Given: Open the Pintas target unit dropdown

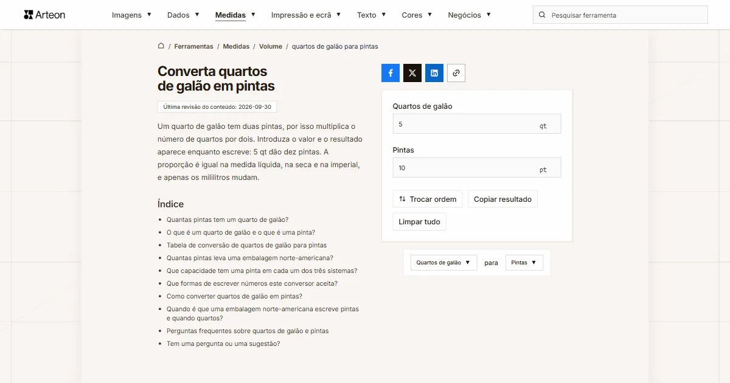Looking at the screenshot, I should pos(524,263).
